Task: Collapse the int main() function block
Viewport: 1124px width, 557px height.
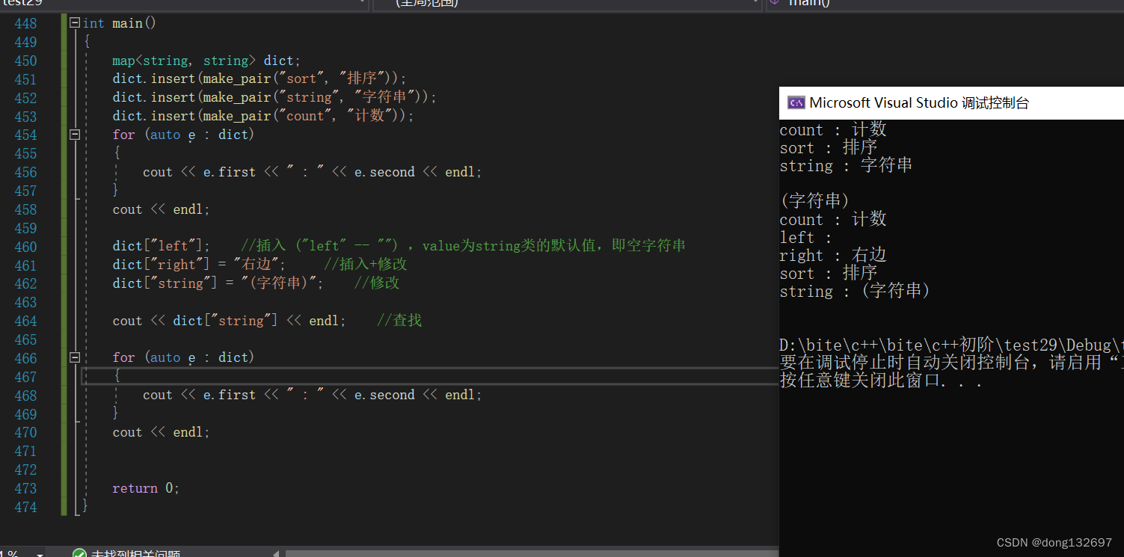Action: (x=75, y=23)
